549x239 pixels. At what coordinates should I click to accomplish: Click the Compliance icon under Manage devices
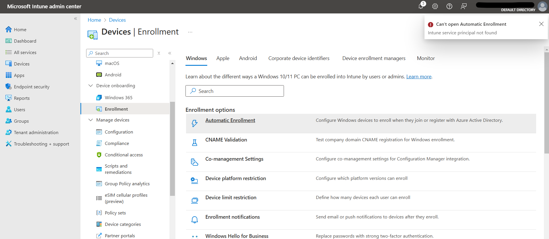pyautogui.click(x=99, y=143)
